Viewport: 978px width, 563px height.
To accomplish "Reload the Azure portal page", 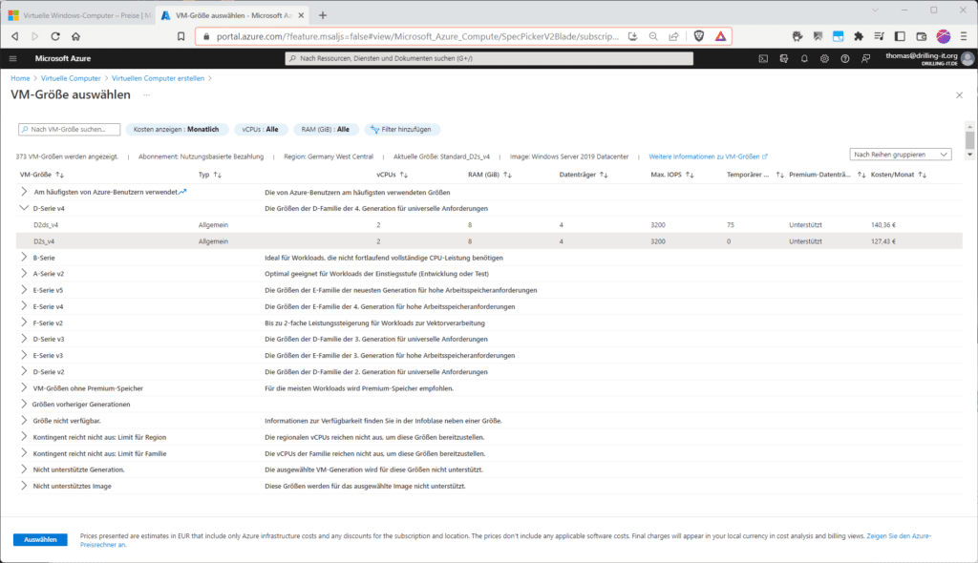I will [55, 36].
